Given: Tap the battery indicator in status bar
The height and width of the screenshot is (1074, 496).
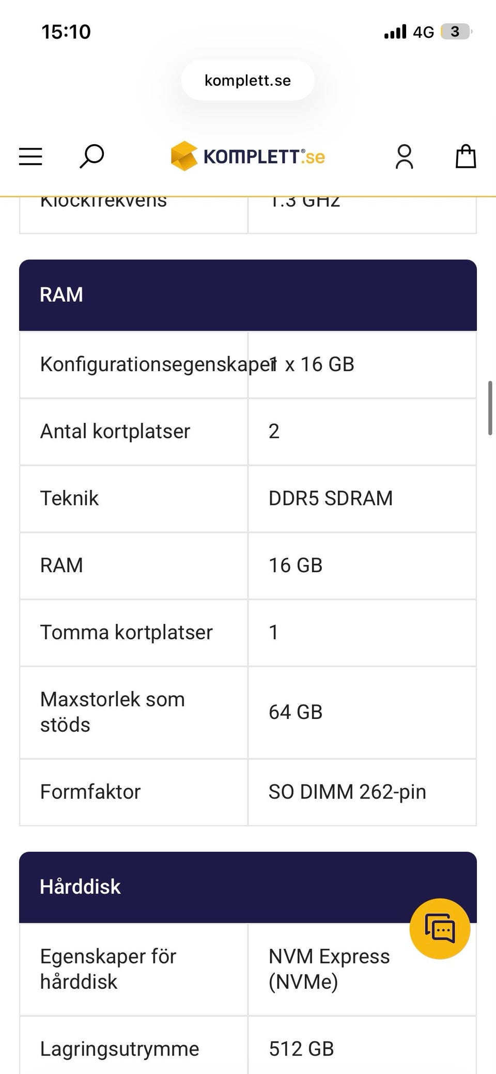Looking at the screenshot, I should [455, 32].
